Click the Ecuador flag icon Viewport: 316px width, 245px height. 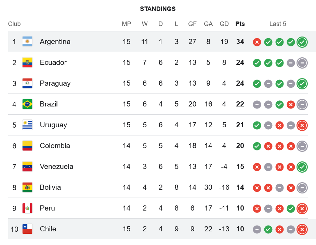[x=27, y=62]
